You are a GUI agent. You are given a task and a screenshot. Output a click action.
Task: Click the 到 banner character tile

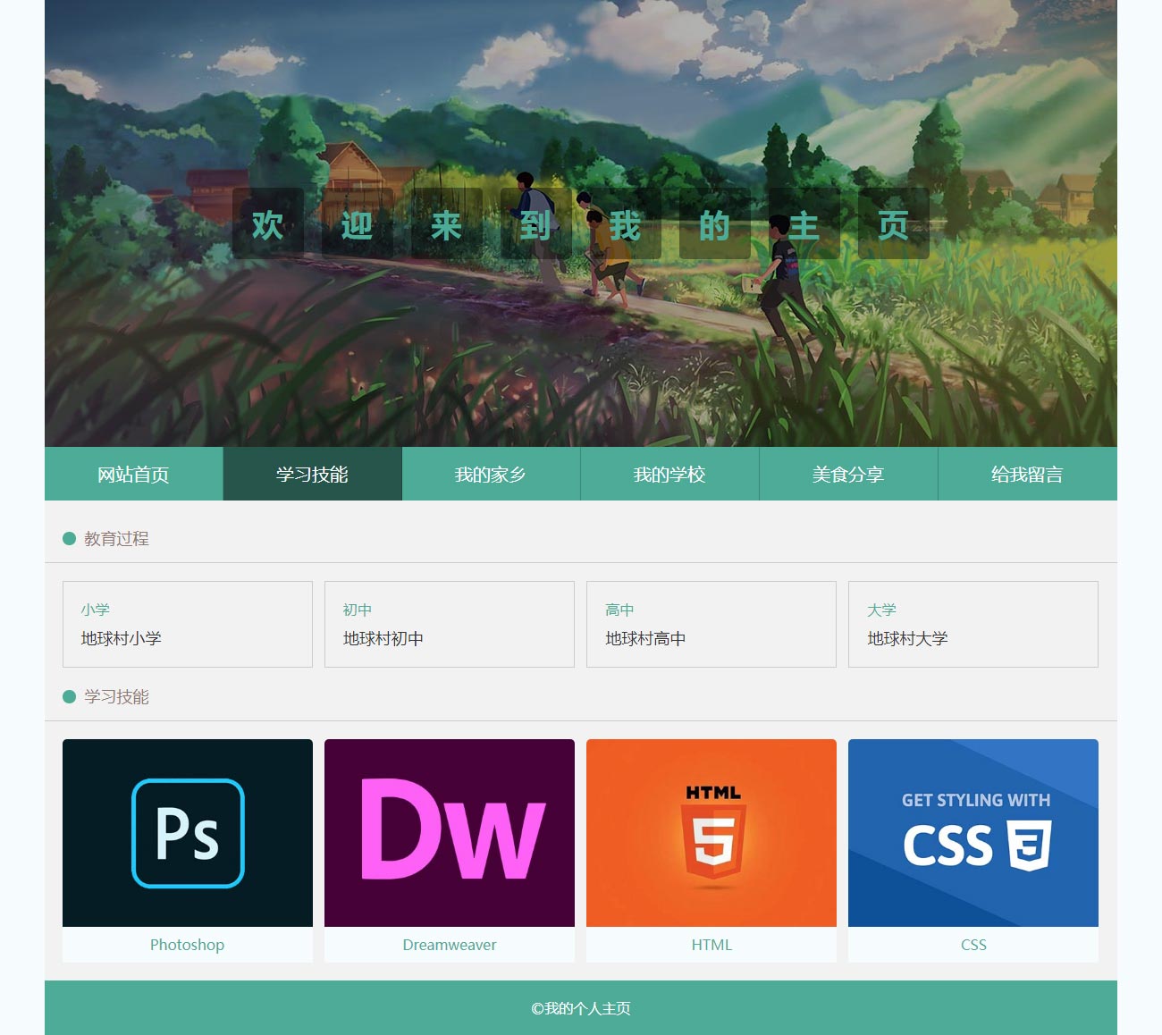pos(536,223)
